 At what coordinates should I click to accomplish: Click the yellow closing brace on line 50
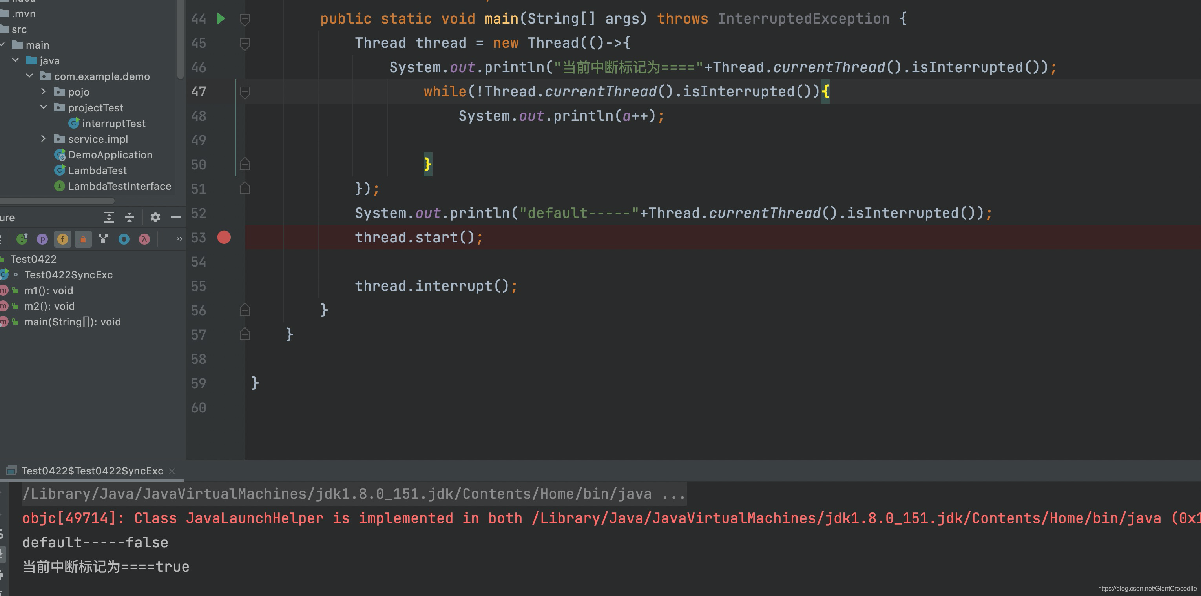point(427,164)
